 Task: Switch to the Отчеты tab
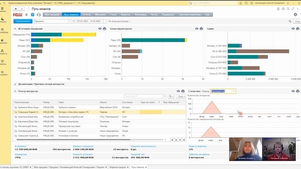87,15
